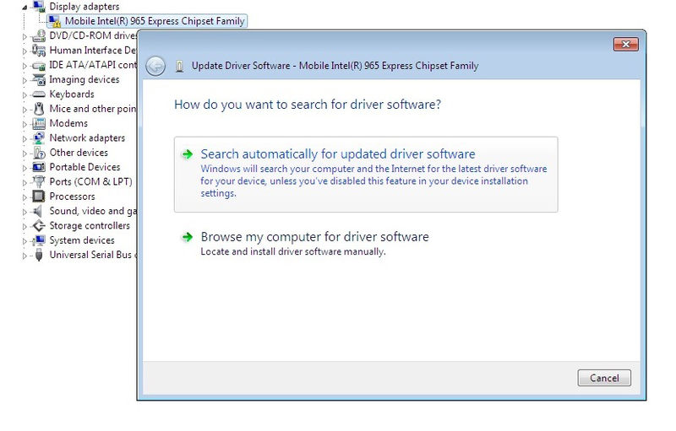Select the Storage controllers label
Screen dimensions: 676x431
coord(90,225)
